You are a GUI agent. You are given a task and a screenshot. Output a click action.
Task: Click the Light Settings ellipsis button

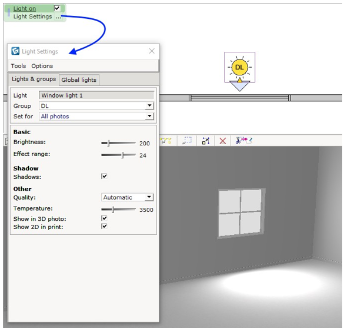(x=58, y=16)
